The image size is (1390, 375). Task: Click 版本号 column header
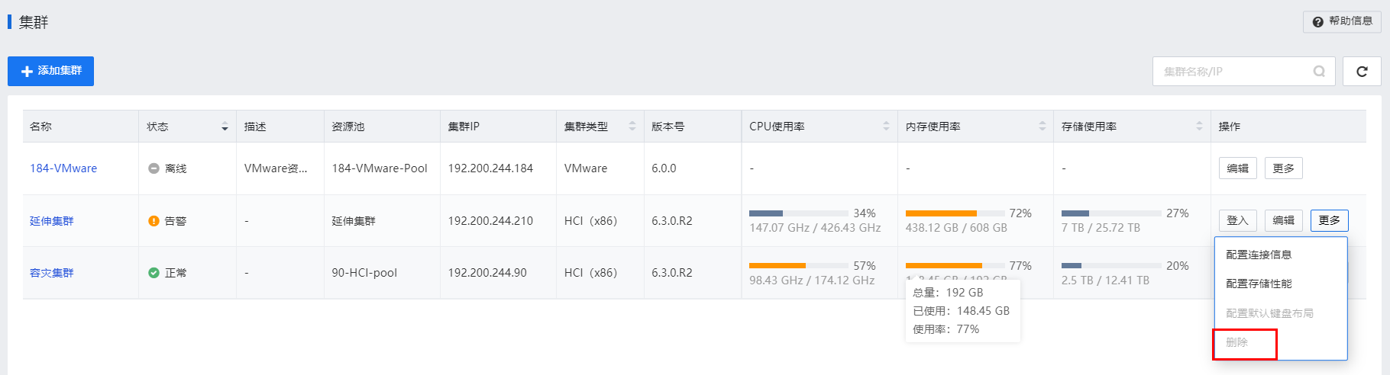668,127
